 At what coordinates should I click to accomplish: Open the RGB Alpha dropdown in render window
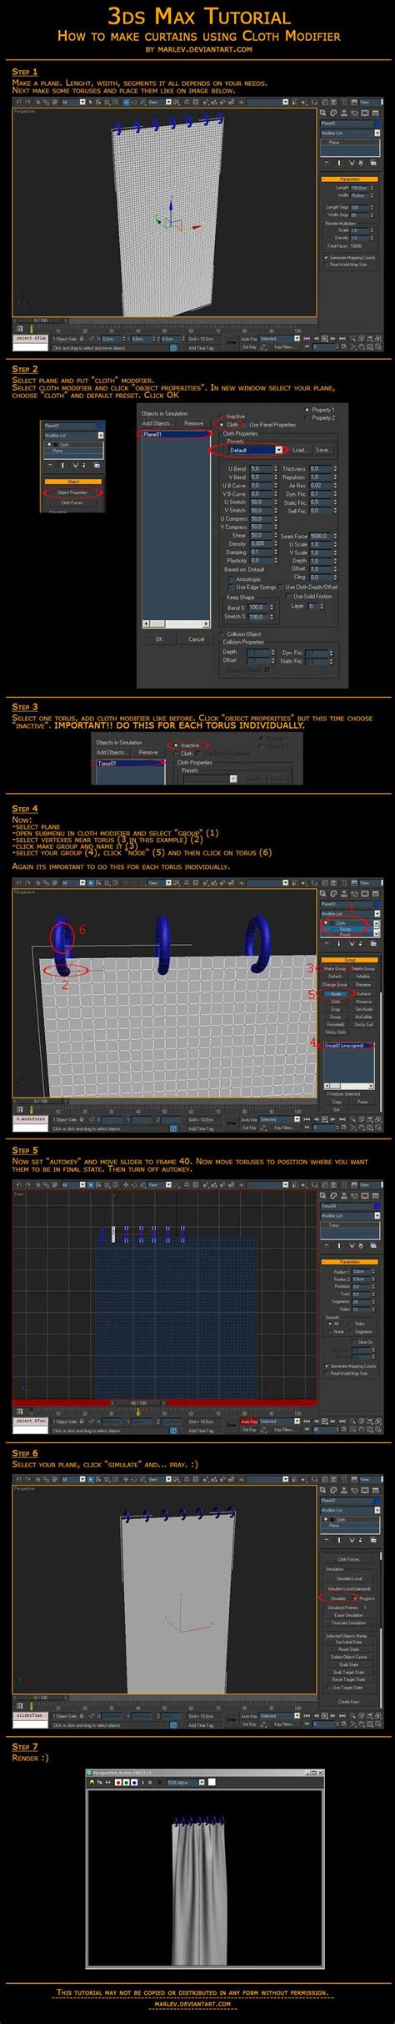[185, 1782]
